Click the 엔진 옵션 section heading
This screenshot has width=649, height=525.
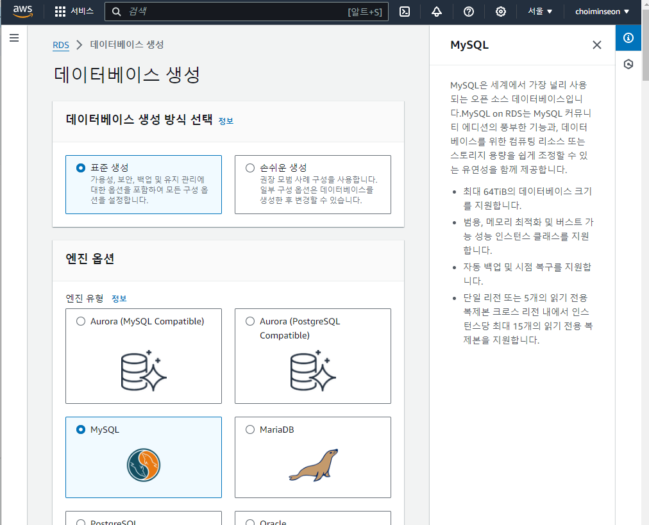click(x=90, y=258)
